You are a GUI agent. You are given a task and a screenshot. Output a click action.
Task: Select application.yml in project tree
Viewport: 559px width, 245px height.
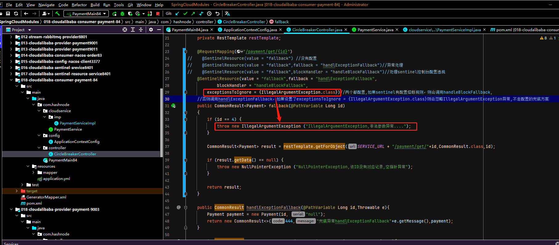[56, 178]
